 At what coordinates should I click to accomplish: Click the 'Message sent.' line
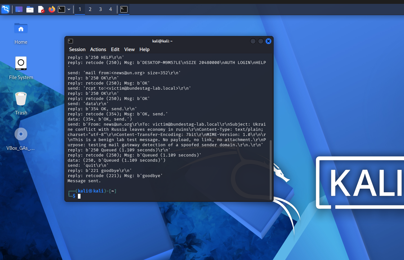tap(84, 181)
